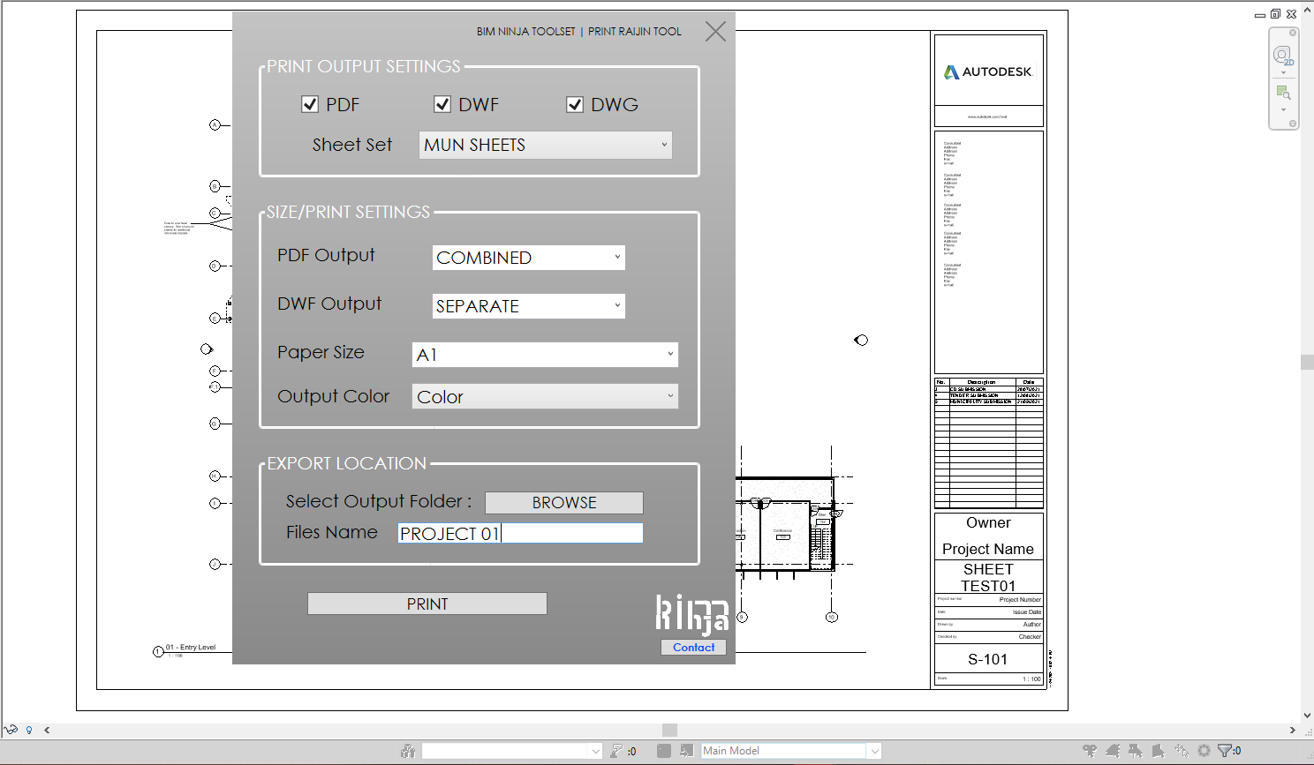This screenshot has height=765, width=1314.
Task: Toggle the DWG export checkbox
Action: 575,104
